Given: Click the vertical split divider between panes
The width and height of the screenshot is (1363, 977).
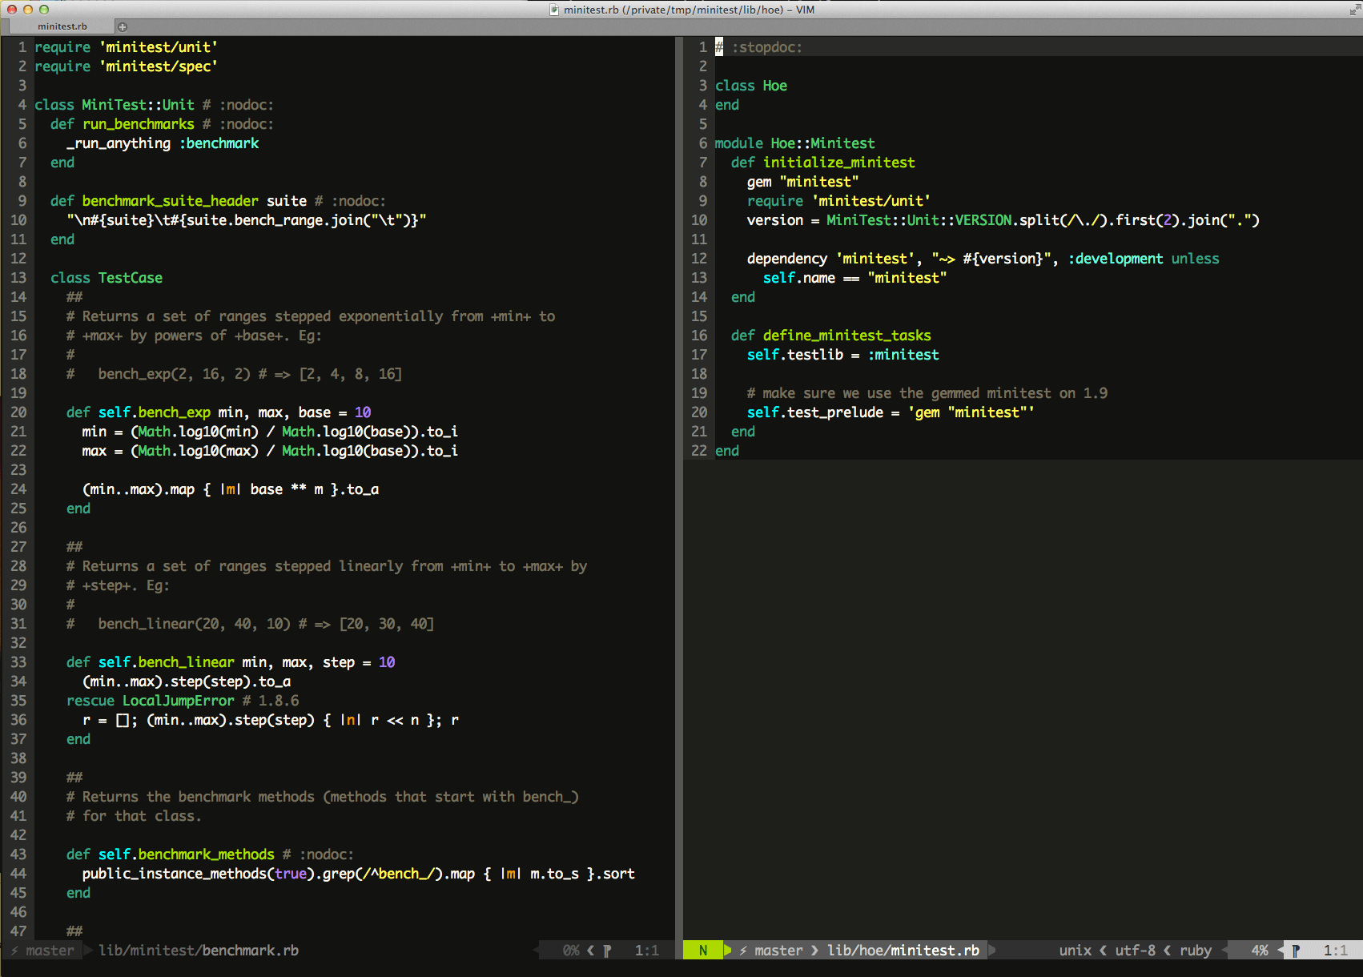Looking at the screenshot, I should coord(679,480).
